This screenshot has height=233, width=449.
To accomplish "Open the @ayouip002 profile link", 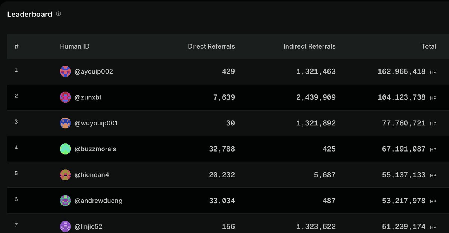I will click(94, 71).
